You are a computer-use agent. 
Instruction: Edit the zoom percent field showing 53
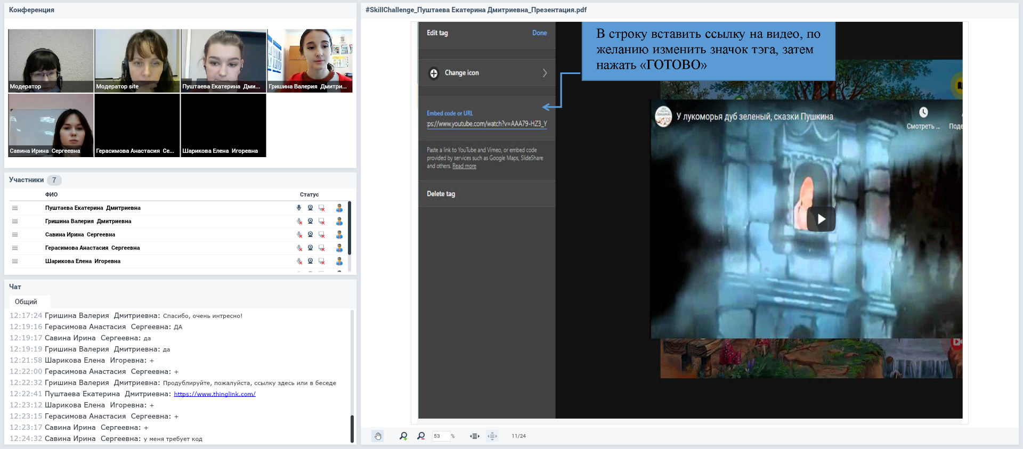pos(441,436)
